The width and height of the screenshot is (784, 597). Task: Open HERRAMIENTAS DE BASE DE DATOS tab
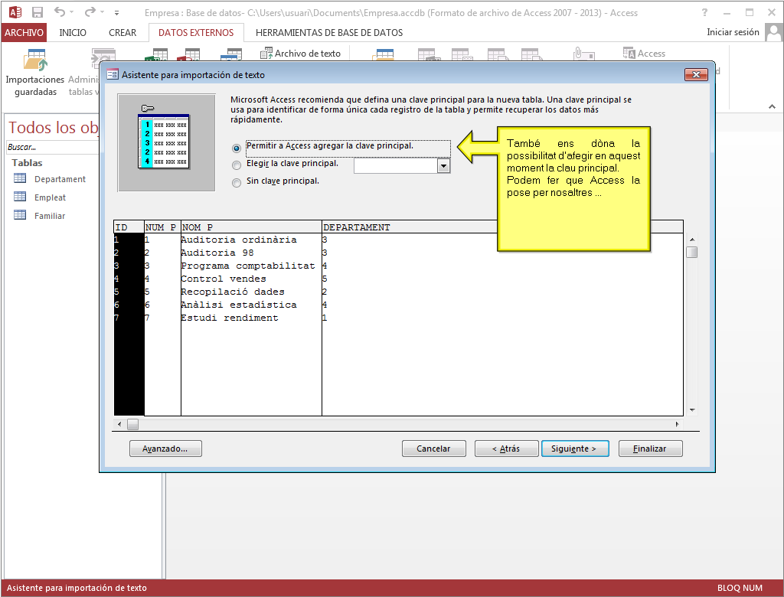[x=329, y=32]
